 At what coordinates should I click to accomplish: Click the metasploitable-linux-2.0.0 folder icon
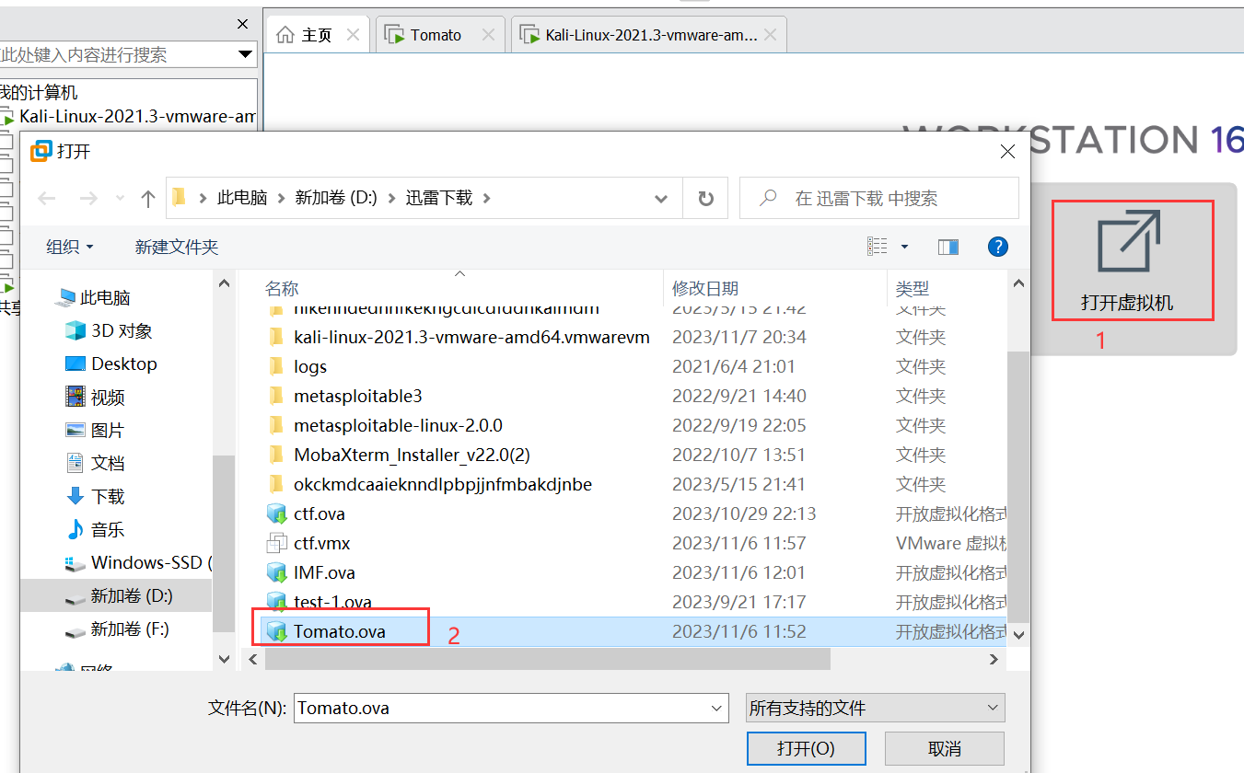pos(276,425)
